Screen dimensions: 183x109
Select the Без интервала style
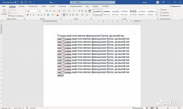[x=107, y=13]
